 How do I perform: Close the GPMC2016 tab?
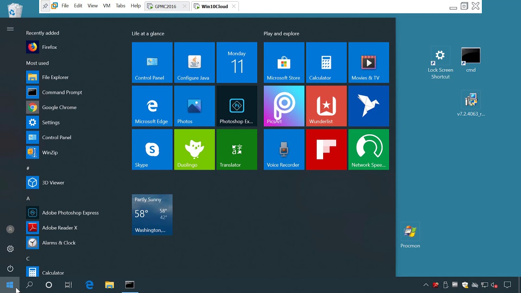[x=185, y=7]
